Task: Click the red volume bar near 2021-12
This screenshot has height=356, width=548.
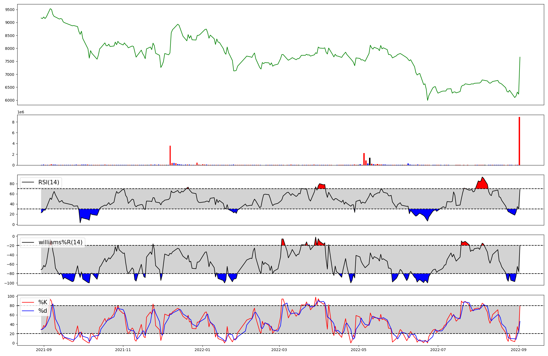Action: 170,155
